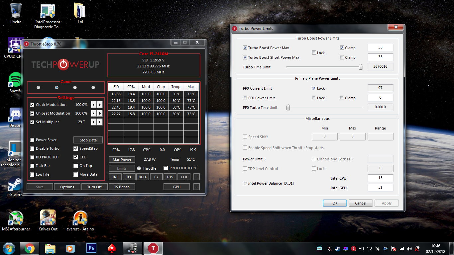The image size is (454, 255).
Task: Click the Turbo Boost Short Power Max value field
Action: point(380,57)
